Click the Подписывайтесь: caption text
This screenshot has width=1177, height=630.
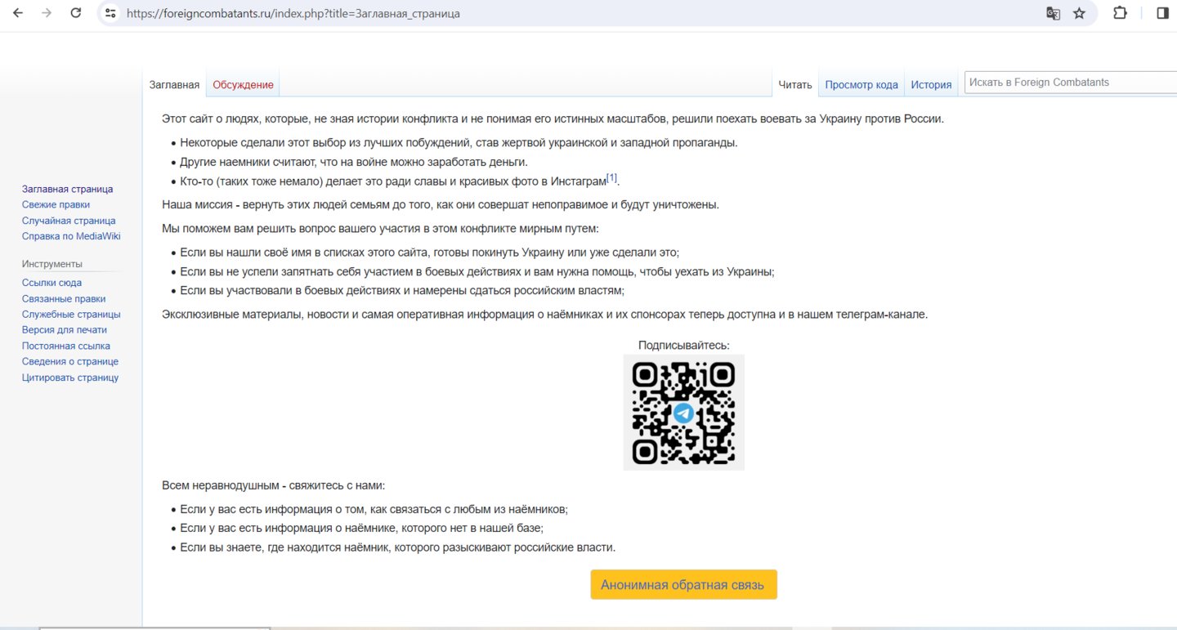click(x=684, y=346)
